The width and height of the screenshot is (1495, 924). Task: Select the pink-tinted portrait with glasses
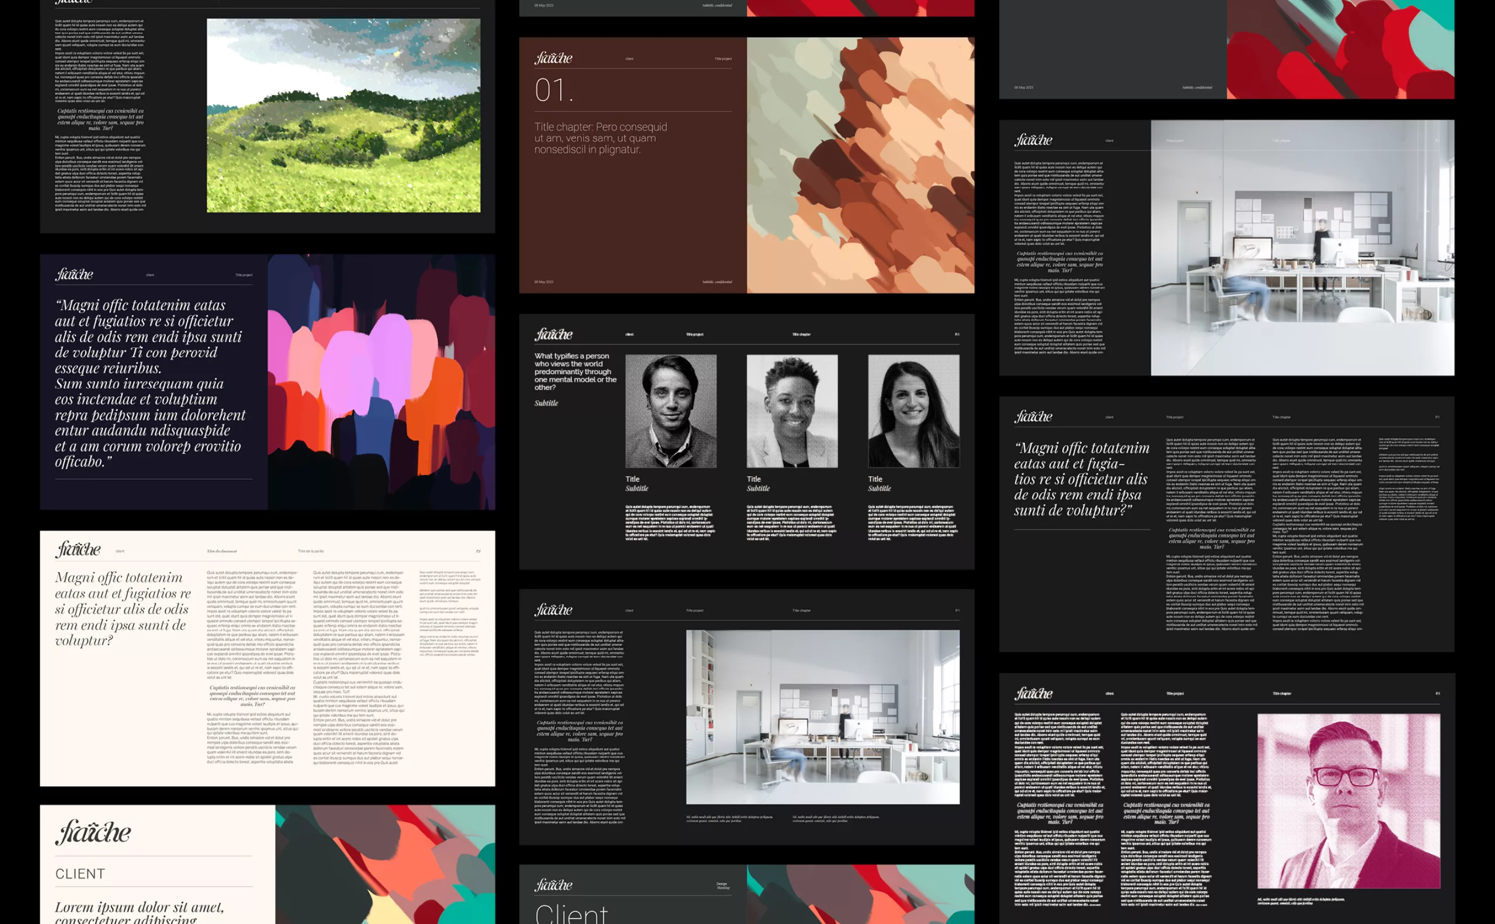1348,801
